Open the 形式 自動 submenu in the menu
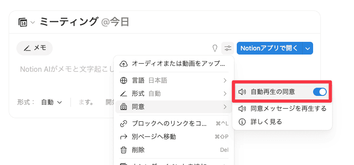 (x=174, y=94)
